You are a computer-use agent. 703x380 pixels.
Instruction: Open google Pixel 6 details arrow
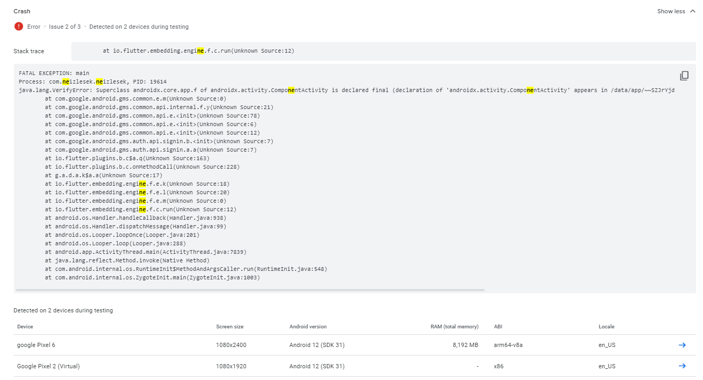[x=682, y=345]
